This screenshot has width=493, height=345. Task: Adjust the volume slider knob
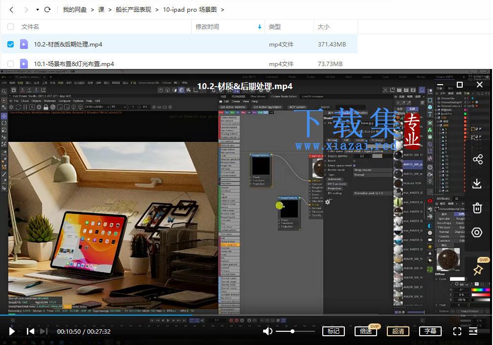(292, 331)
